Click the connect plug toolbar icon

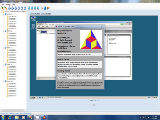tap(2, 8)
